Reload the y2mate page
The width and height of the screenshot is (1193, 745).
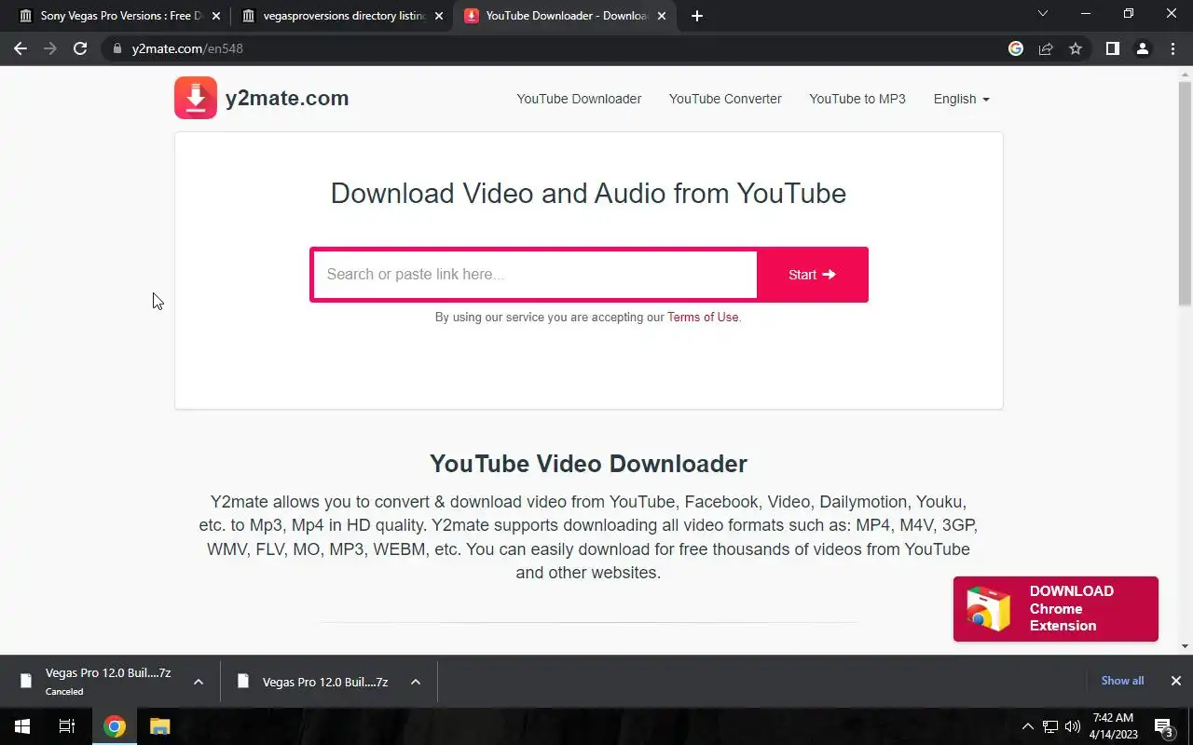tap(80, 48)
